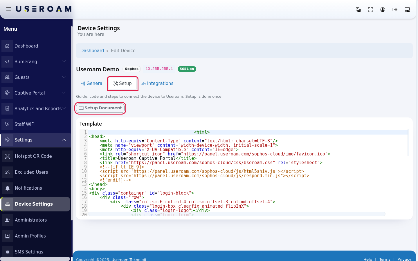
Task: Open the user profile icon
Action: coord(383,10)
